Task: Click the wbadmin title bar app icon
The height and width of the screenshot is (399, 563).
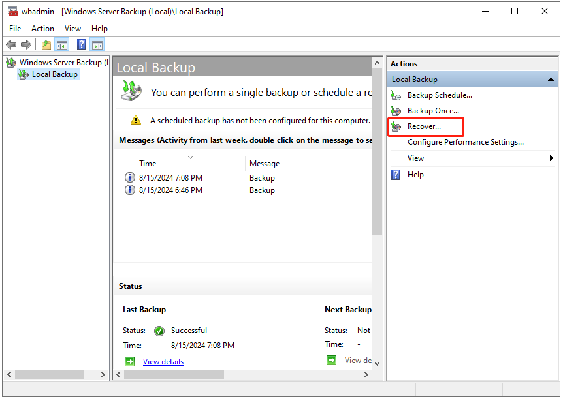Action: (x=13, y=12)
